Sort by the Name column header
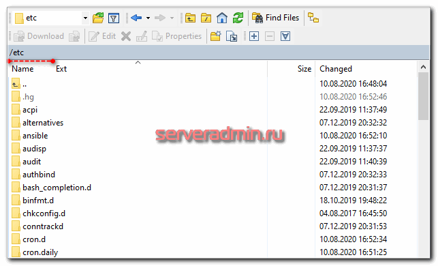The height and width of the screenshot is (266, 438). 22,69
